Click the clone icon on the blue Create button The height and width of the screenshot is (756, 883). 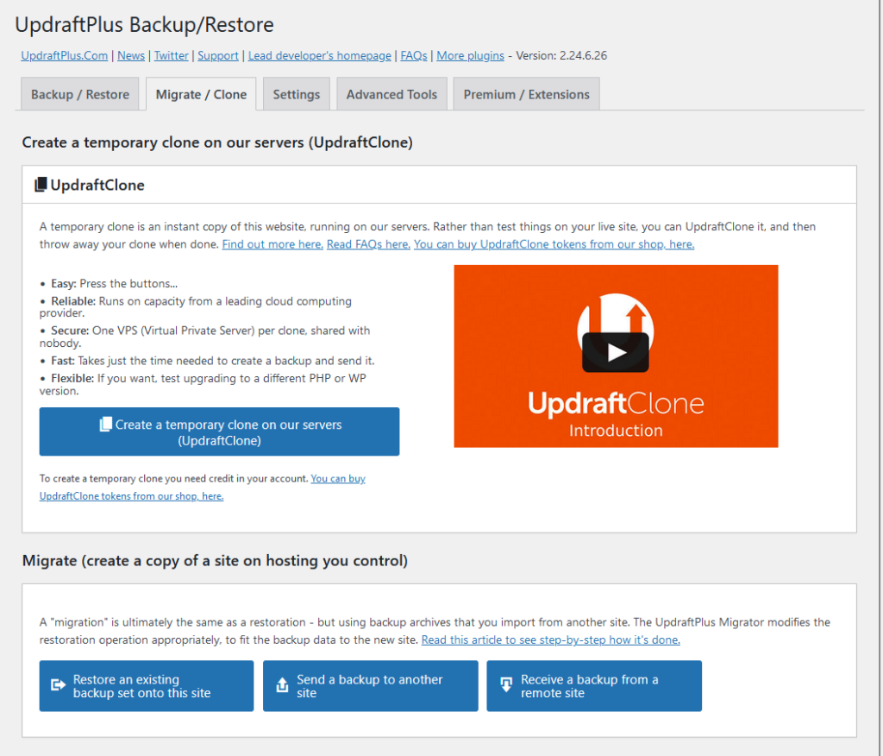(x=105, y=425)
